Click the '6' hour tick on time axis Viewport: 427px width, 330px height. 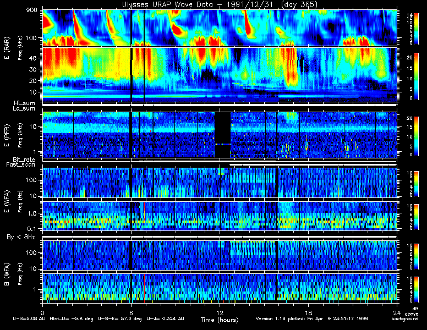point(131,312)
